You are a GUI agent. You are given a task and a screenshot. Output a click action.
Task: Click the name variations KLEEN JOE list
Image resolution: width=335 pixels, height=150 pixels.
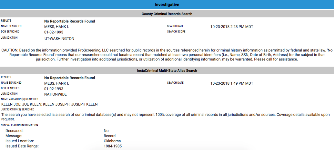pos(50,104)
